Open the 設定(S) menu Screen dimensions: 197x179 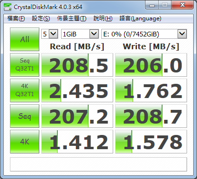(x=41, y=18)
